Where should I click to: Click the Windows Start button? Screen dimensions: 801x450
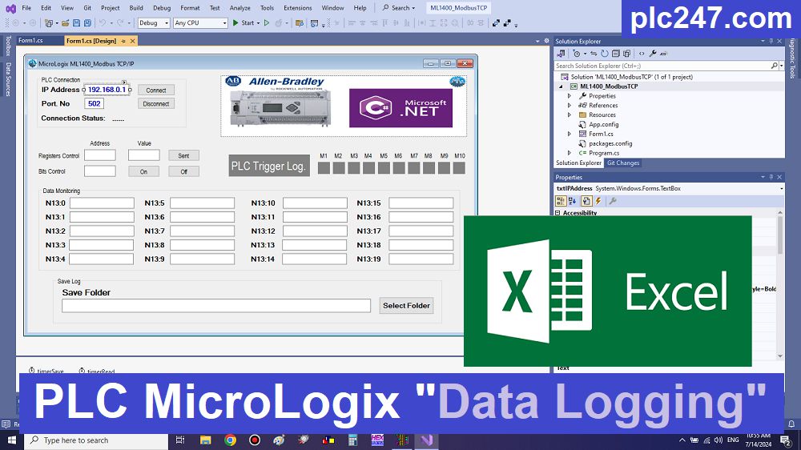coord(12,440)
